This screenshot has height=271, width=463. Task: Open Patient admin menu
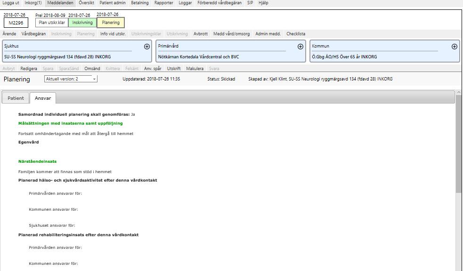113,3
